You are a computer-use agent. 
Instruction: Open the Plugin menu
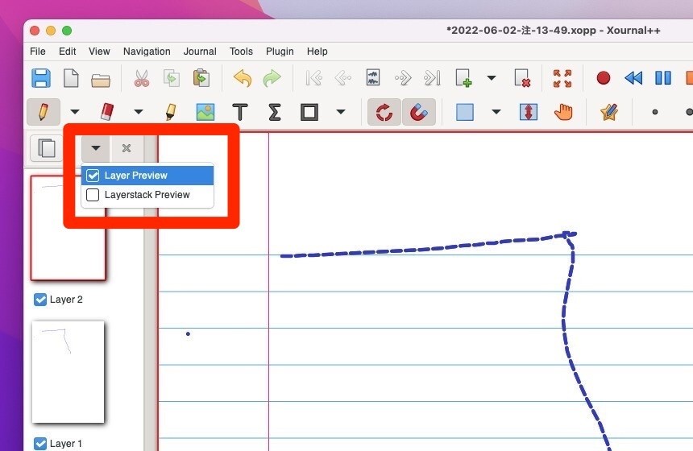tap(280, 52)
